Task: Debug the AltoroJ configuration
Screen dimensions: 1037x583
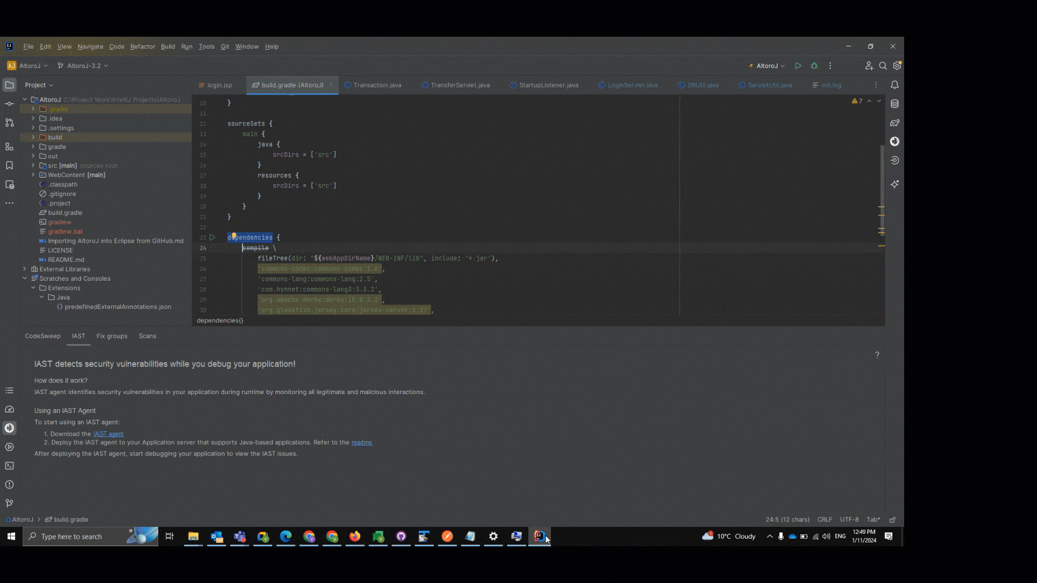Action: [x=814, y=66]
